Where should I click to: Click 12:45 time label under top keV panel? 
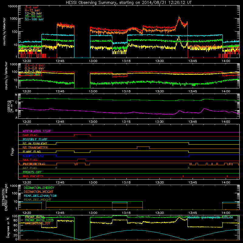(60, 61)
